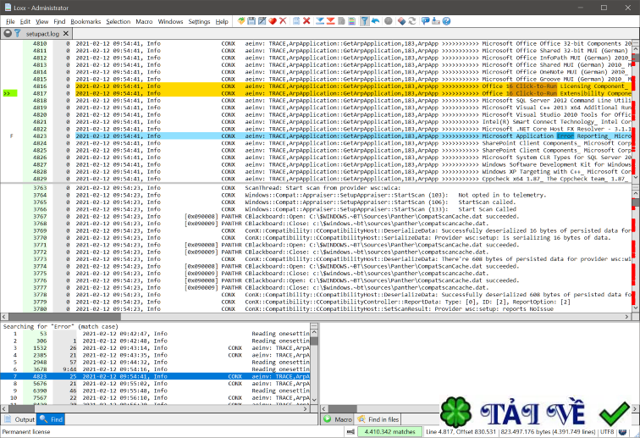Image resolution: width=640 pixels, height=438 pixels.
Task: Click the blue undo arrow icon
Action: 375,20
